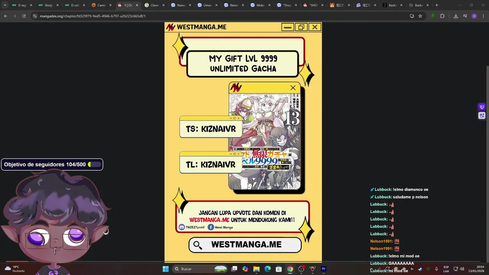Click the 'Objetivo de seguidores 104/500' progress bar
Viewport: 489px width, 275px height.
(x=52, y=165)
